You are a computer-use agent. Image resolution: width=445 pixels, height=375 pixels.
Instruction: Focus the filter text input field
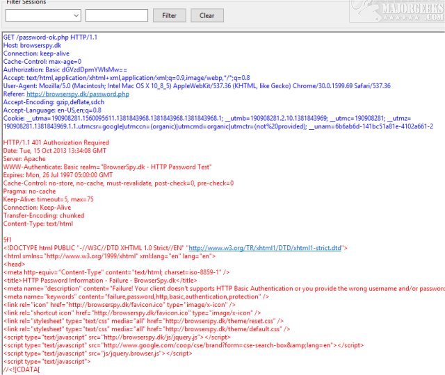coord(117,15)
